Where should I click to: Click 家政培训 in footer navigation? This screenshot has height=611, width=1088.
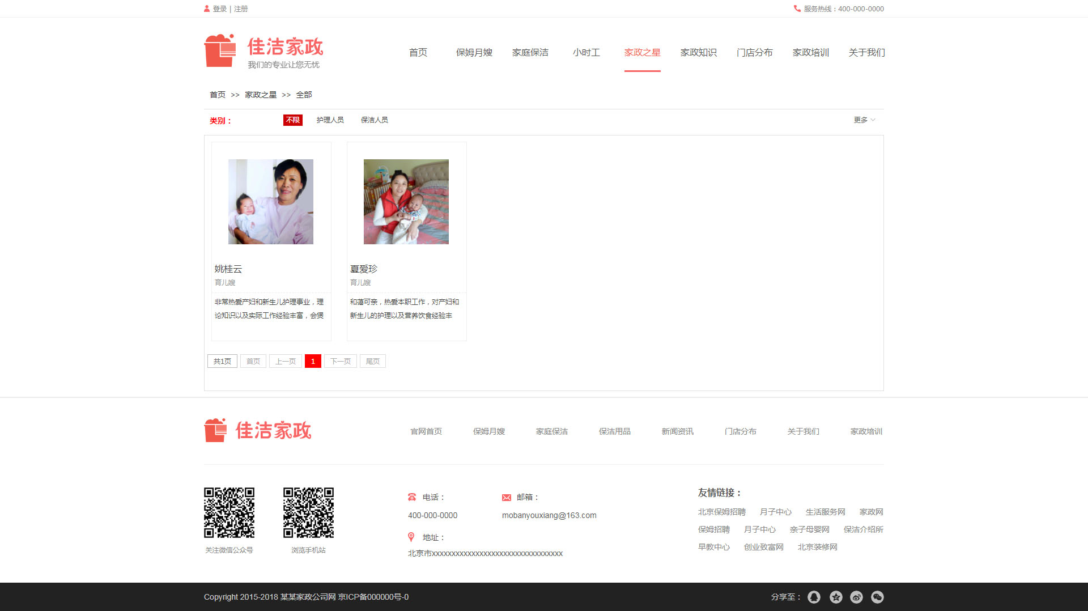pos(866,431)
